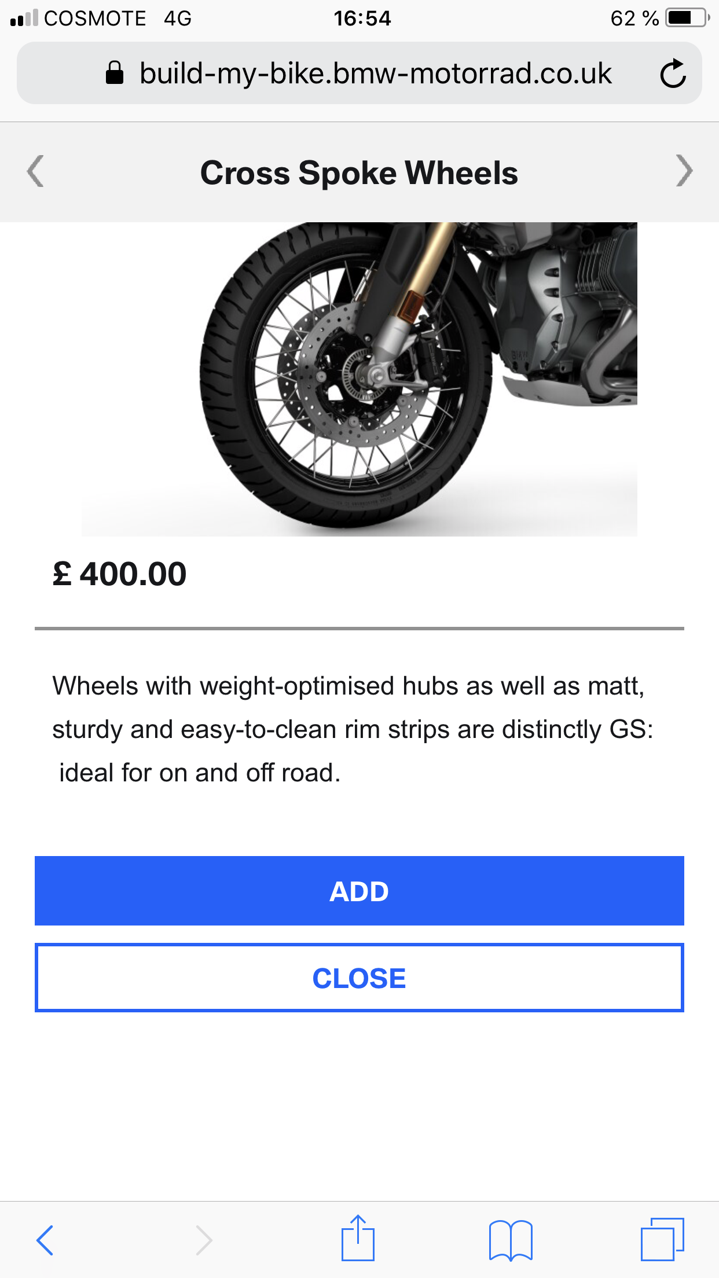Tap the 16:54 clock in status bar
Viewport: 719px width, 1278px height.
[x=362, y=19]
